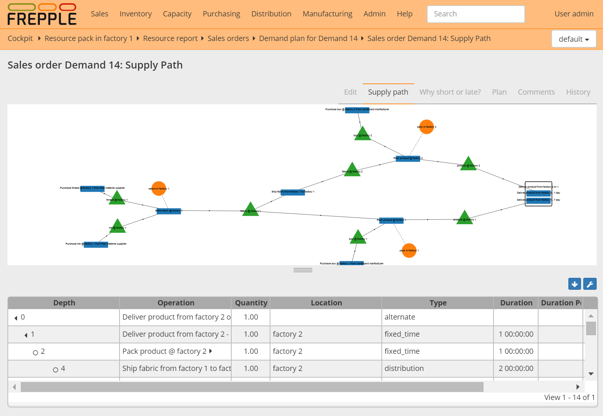Screen dimensions: 603x416
Task: Select the orange 'pack in factory 2' resource circle
Action: pos(427,127)
